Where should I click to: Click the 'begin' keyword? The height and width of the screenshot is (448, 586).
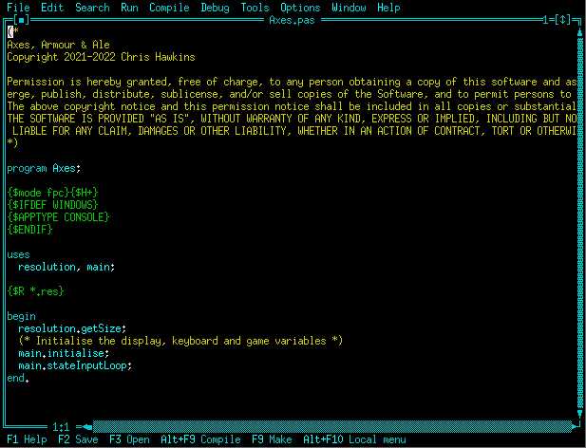21,316
